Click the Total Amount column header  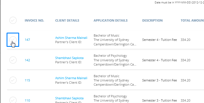click(192, 20)
